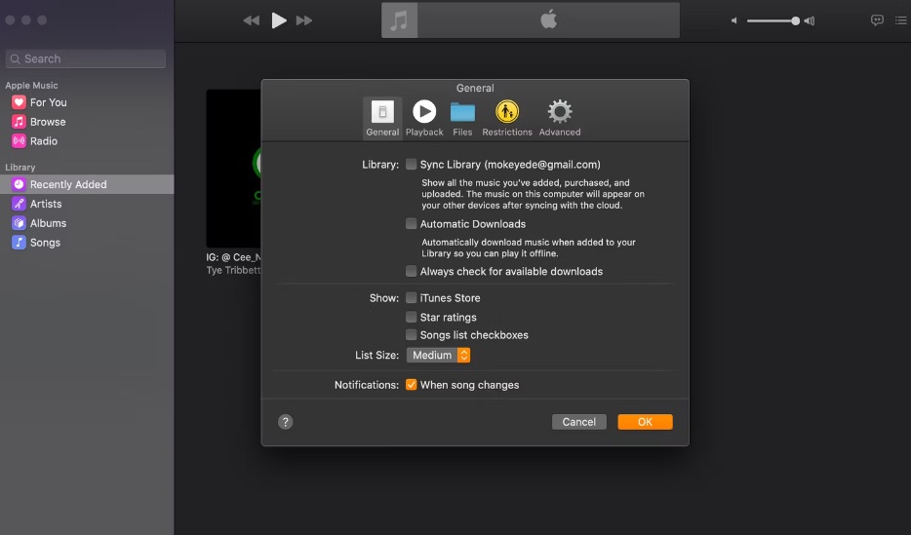Click the album title IG: @ Cee_N
The image size is (911, 535).
tap(233, 257)
